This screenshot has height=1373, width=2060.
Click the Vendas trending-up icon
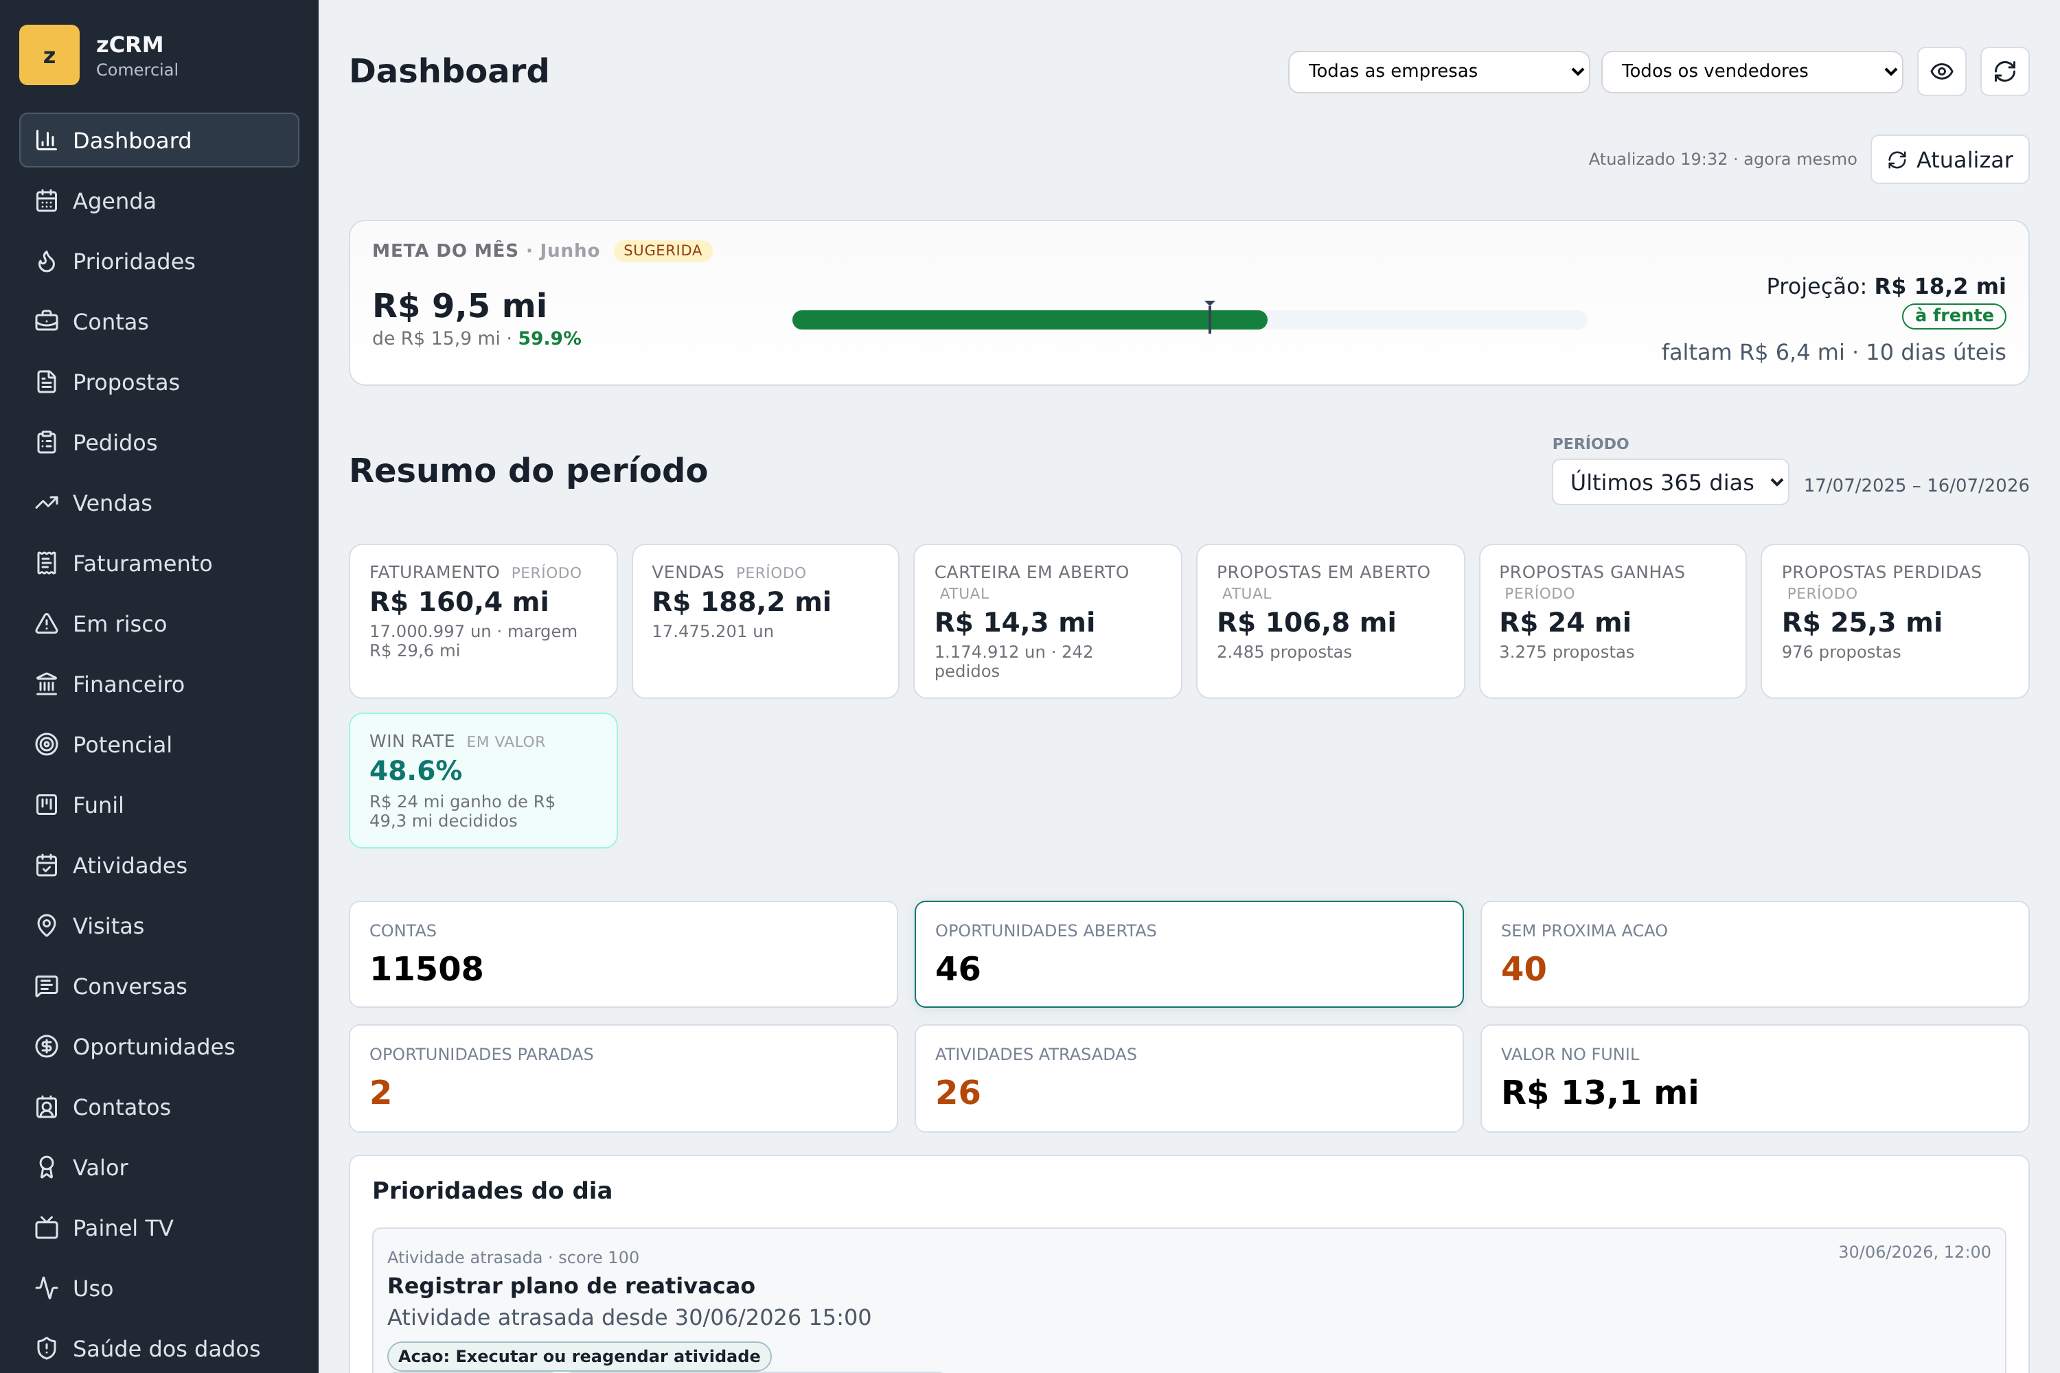(47, 503)
